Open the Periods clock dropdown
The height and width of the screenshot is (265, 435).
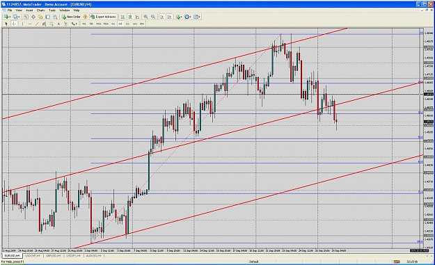(188, 17)
